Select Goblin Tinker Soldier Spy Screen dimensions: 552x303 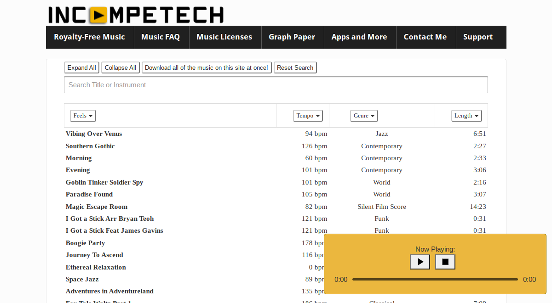point(104,182)
